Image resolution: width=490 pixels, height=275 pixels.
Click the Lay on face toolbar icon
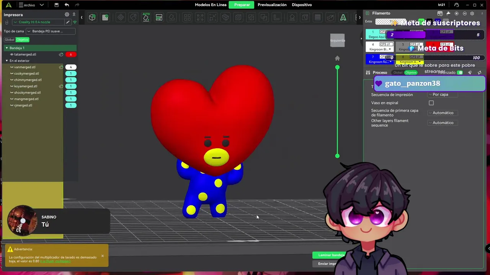point(172,17)
